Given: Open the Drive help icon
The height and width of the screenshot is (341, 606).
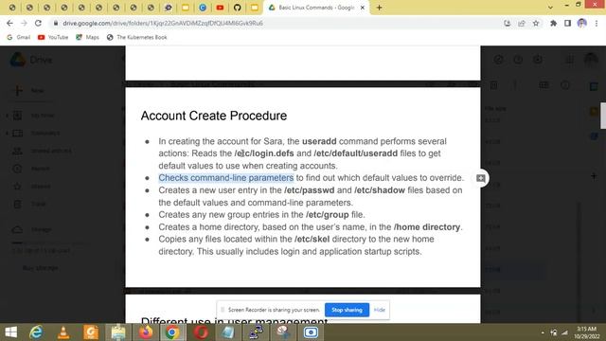Looking at the screenshot, I should (518, 60).
